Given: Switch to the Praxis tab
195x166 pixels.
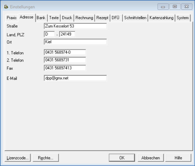Looking at the screenshot, I should pyautogui.click(x=12, y=18).
